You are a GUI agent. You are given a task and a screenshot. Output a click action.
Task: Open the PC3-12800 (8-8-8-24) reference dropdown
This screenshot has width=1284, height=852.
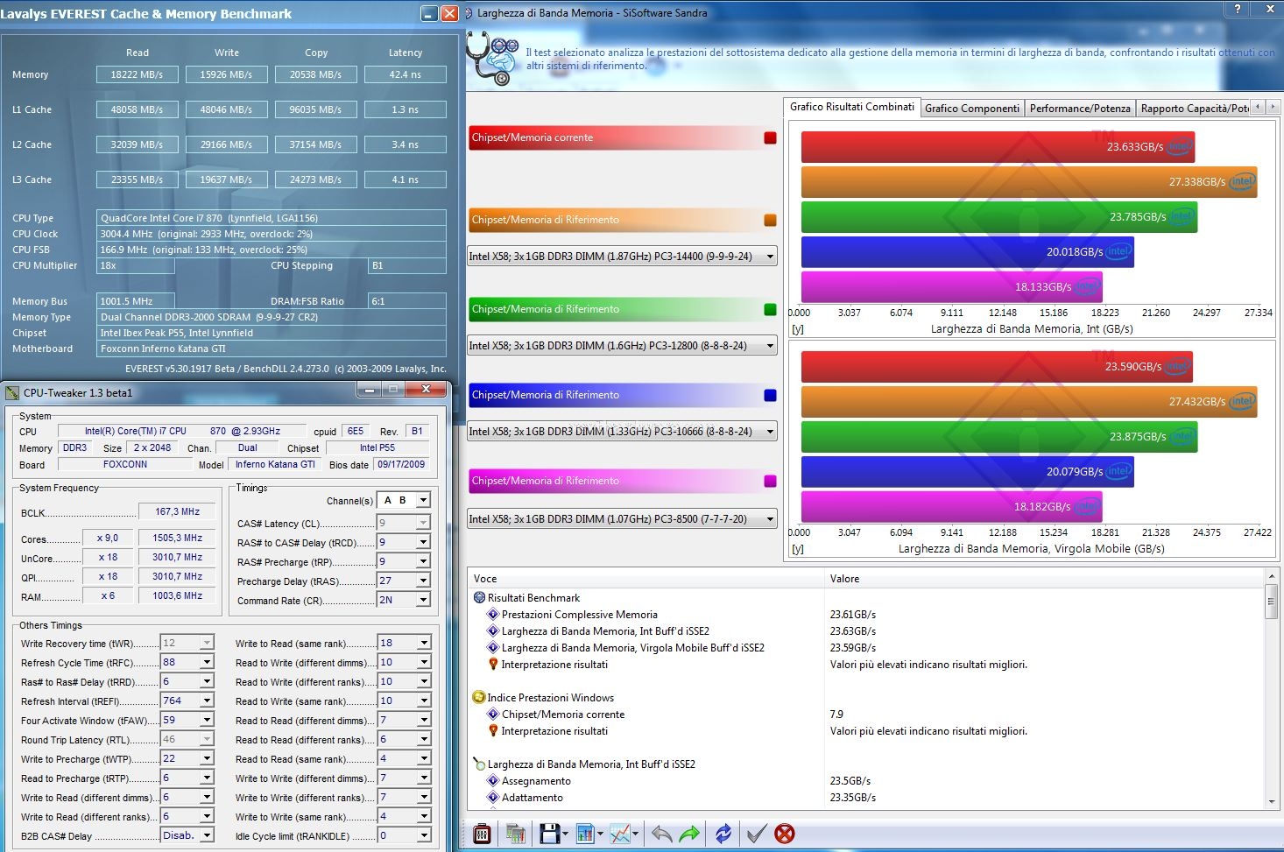(770, 346)
